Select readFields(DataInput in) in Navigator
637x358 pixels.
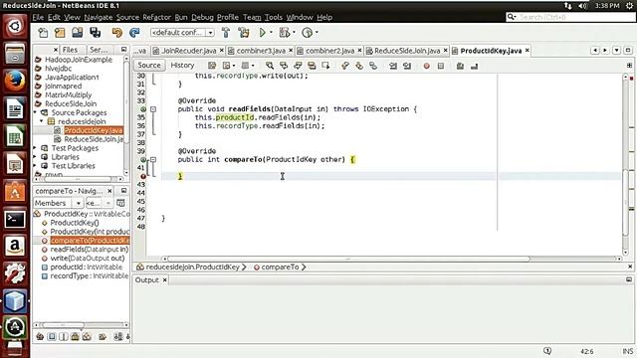tap(90, 250)
